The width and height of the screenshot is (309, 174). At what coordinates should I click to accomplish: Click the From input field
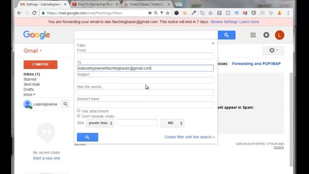coord(145,56)
